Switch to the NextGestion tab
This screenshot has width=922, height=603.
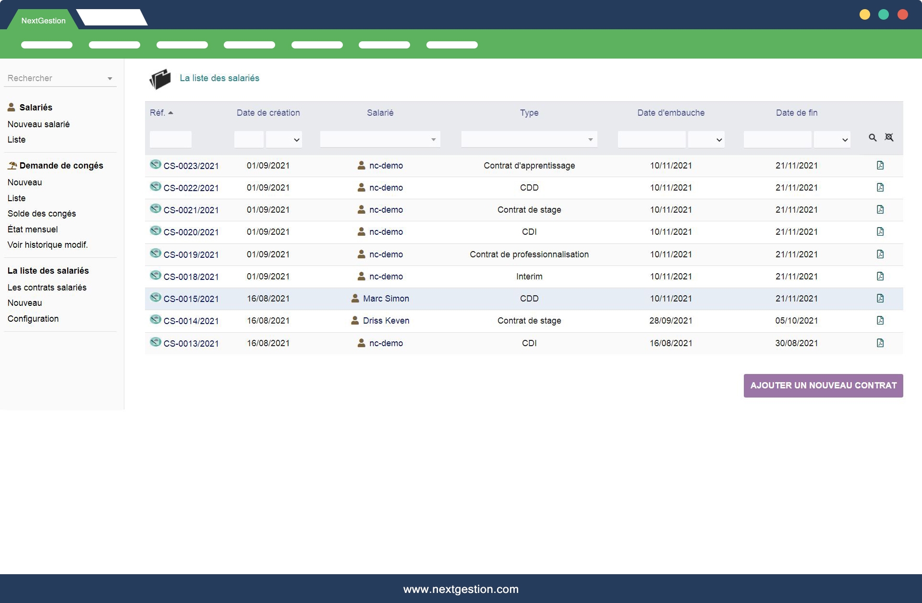(x=43, y=21)
